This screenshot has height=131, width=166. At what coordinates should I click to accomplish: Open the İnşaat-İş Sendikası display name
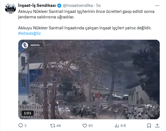[x=37, y=5]
